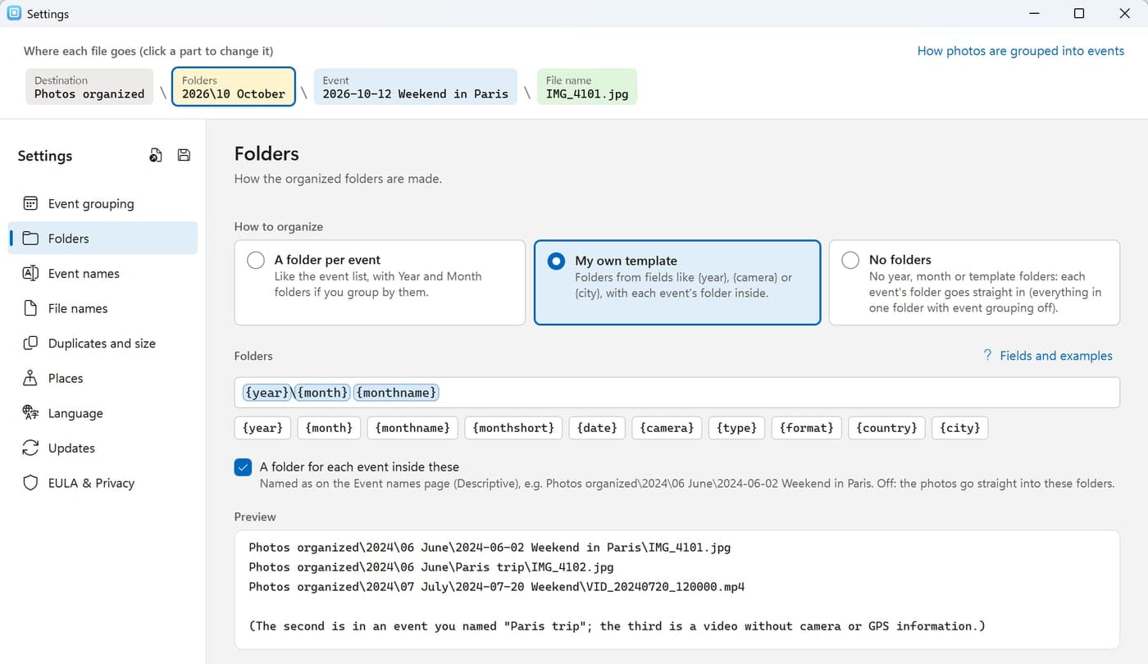Screen dimensions: 1148x664
Task: Add the {monthname} chip from the field list
Action: click(x=412, y=428)
